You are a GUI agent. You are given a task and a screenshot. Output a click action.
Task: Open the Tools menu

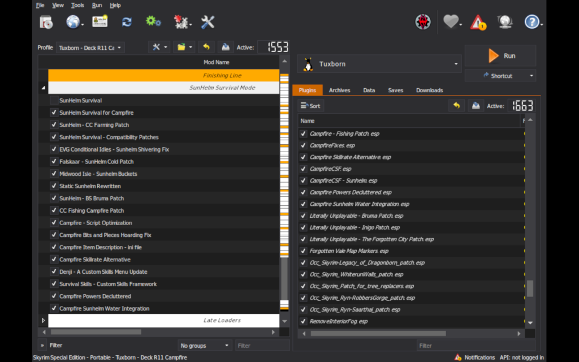77,5
